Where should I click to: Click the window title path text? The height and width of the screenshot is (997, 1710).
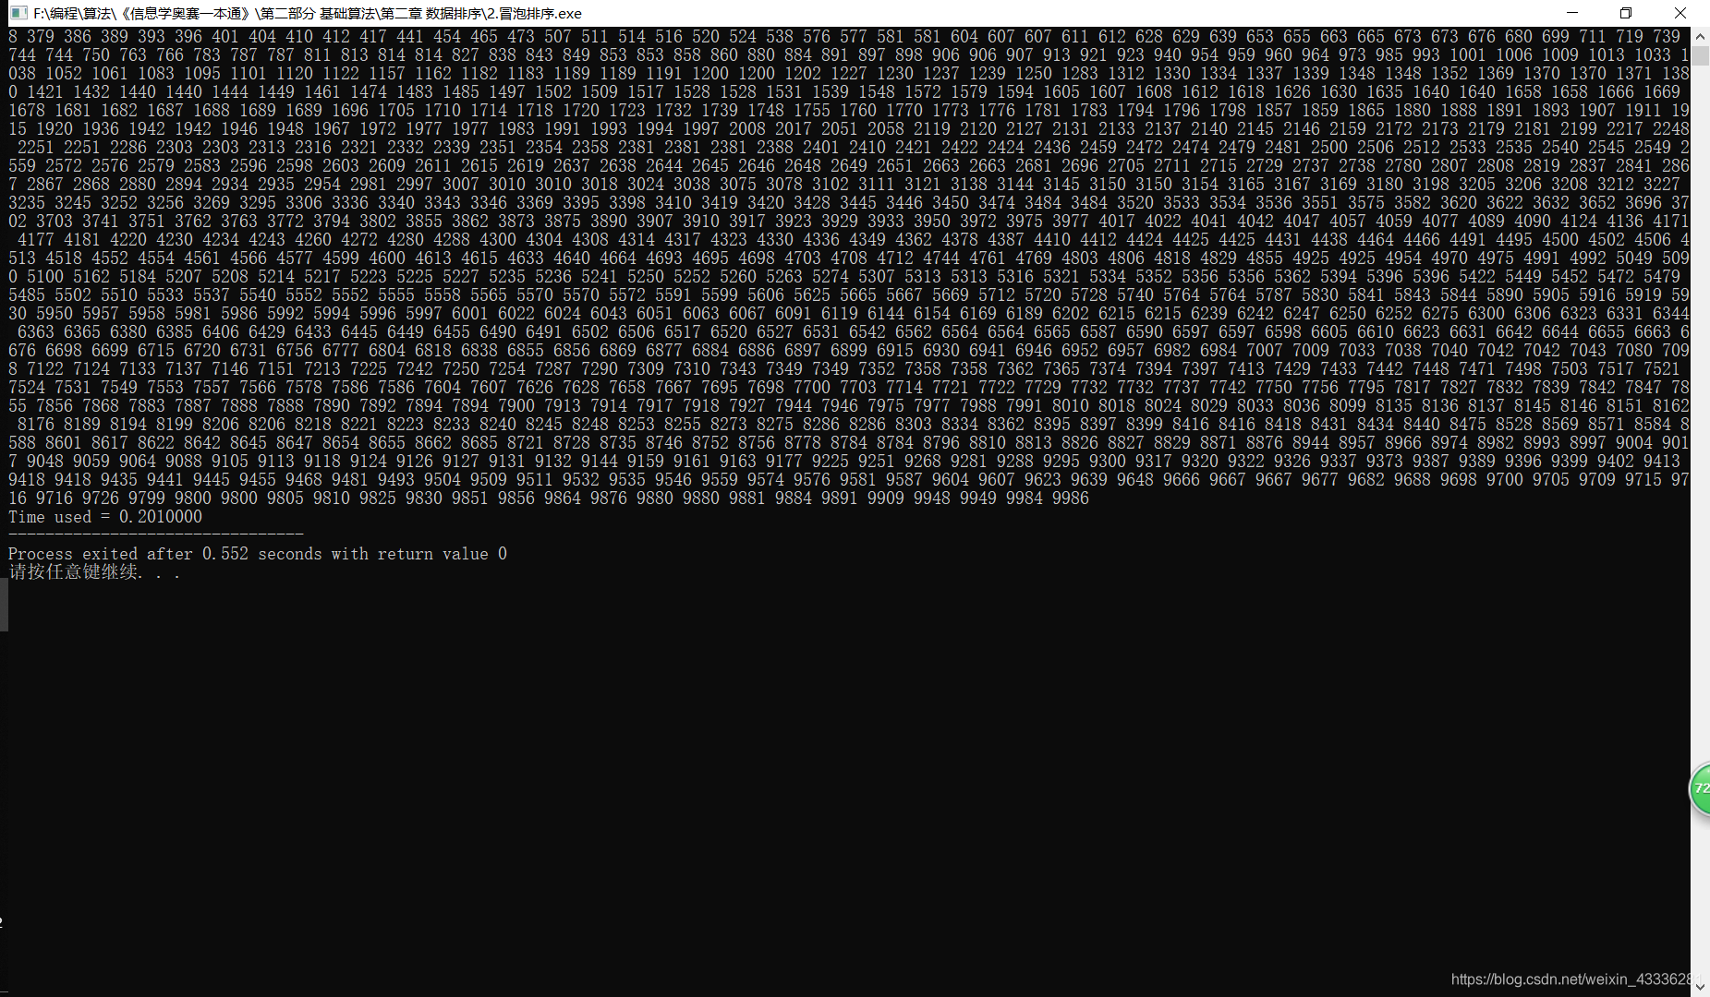[x=308, y=13]
